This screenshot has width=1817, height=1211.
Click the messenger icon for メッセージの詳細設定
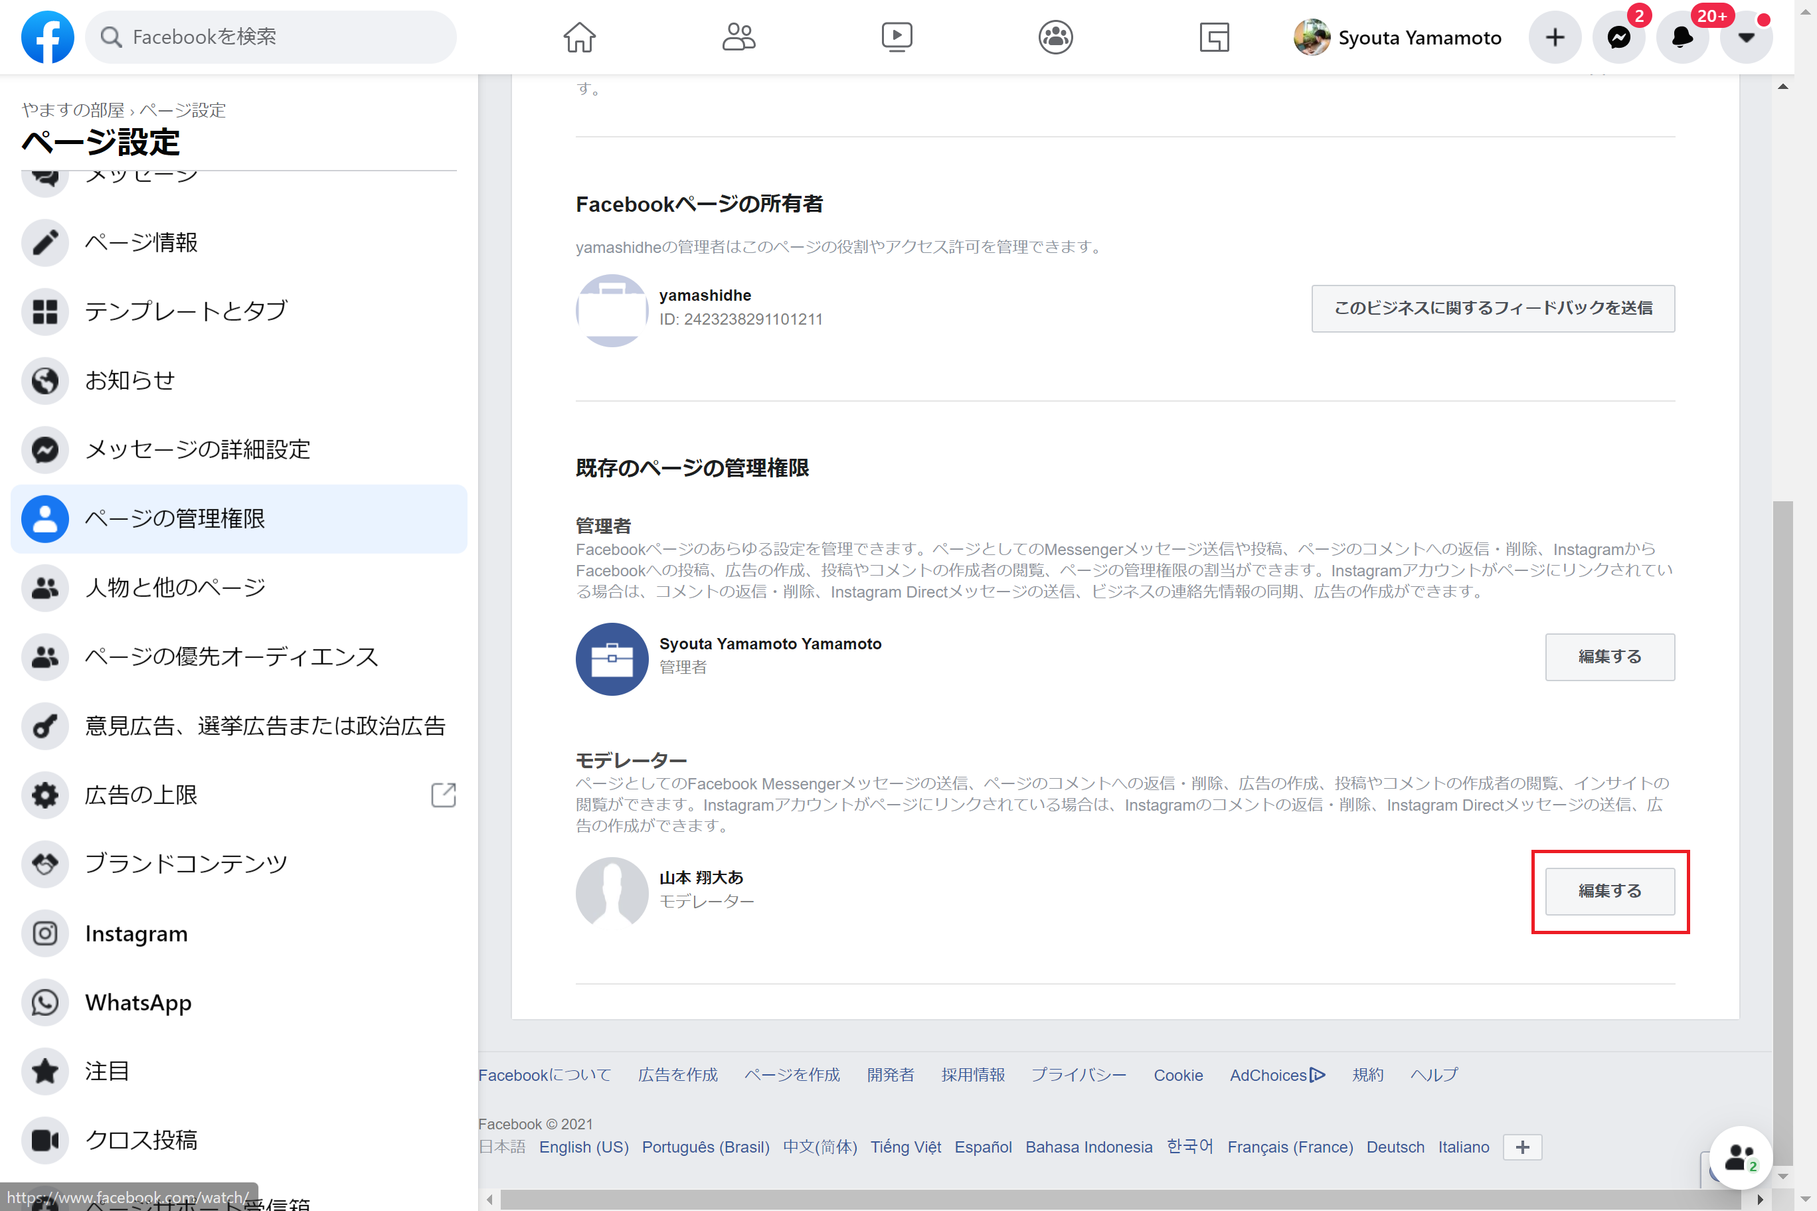click(x=44, y=449)
